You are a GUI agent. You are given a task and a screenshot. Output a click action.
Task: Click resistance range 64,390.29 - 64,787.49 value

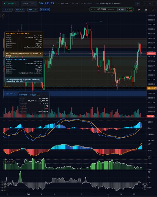point(34,38)
